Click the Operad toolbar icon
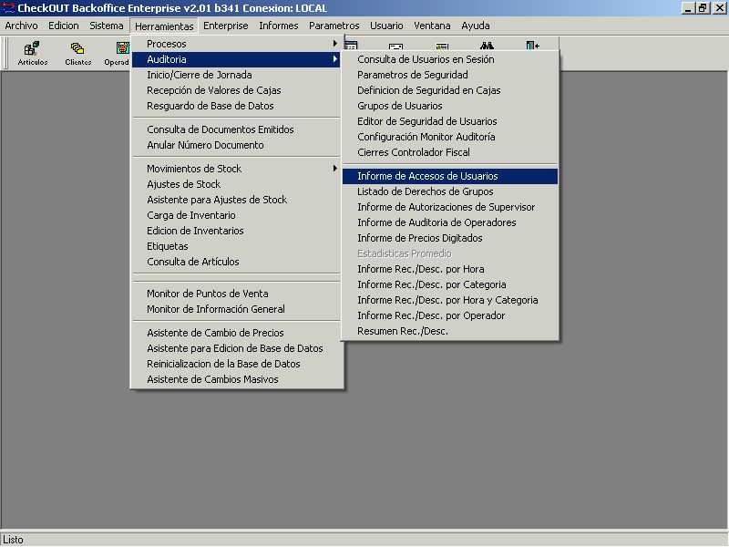Image resolution: width=729 pixels, height=547 pixels. (x=118, y=53)
